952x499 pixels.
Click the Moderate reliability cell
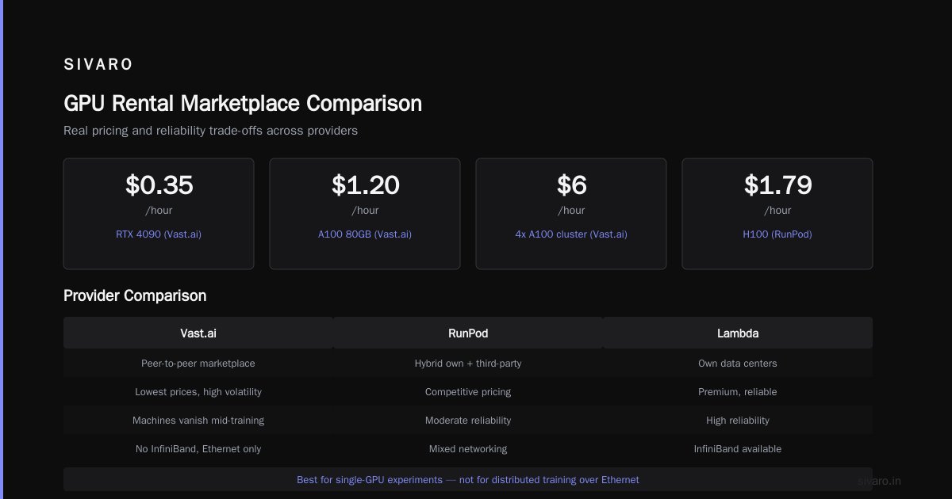coord(468,421)
